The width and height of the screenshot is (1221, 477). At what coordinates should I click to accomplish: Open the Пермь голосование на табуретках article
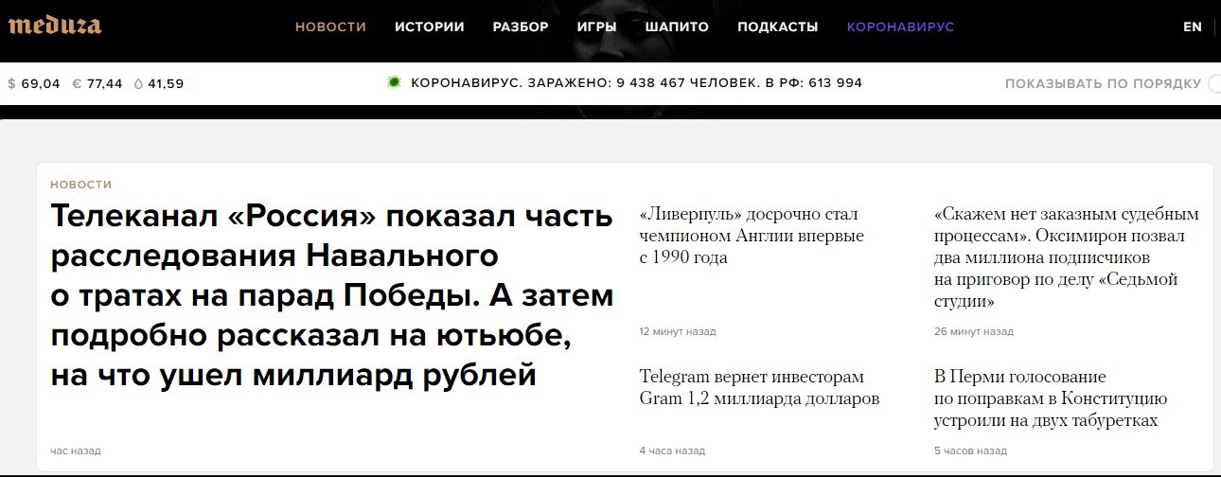pos(1051,398)
